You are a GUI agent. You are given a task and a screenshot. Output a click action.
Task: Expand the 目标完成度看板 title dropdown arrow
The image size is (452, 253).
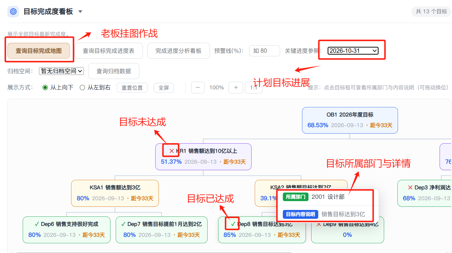pyautogui.click(x=80, y=12)
